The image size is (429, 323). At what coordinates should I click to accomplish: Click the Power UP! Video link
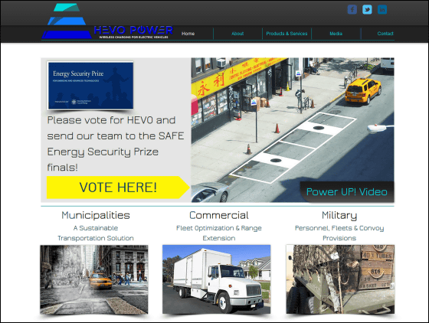(347, 192)
